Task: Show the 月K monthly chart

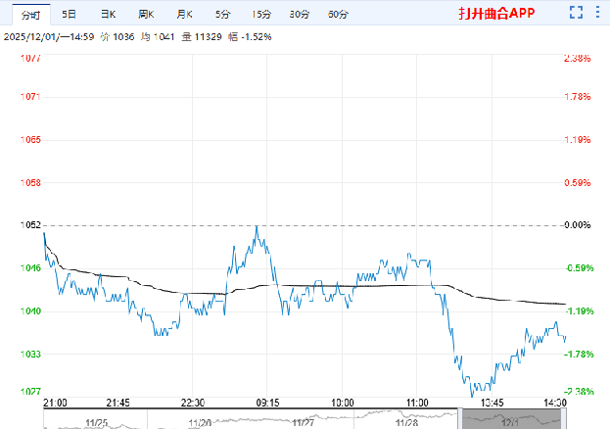Action: point(184,15)
